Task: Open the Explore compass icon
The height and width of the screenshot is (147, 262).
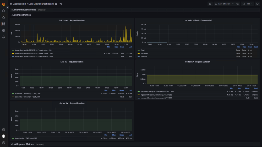Action: pos(3,31)
